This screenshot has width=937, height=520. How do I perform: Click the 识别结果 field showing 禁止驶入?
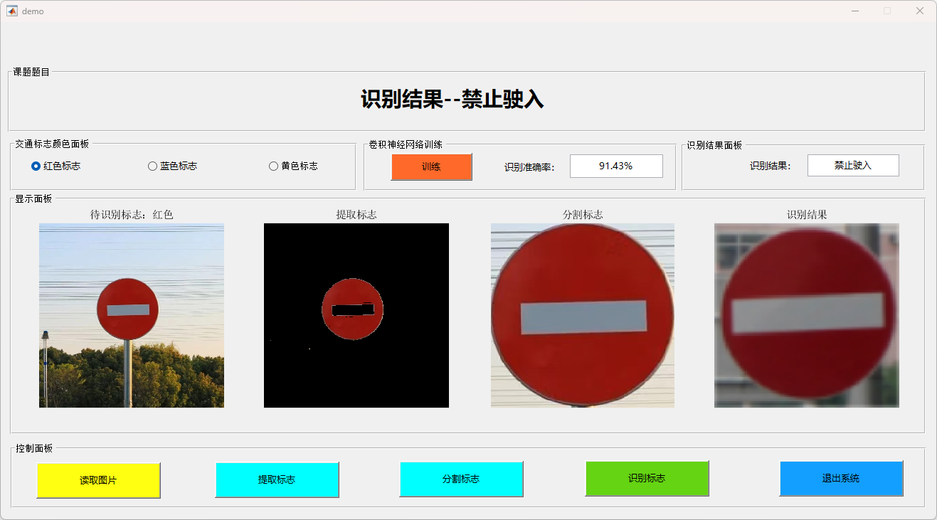(852, 165)
